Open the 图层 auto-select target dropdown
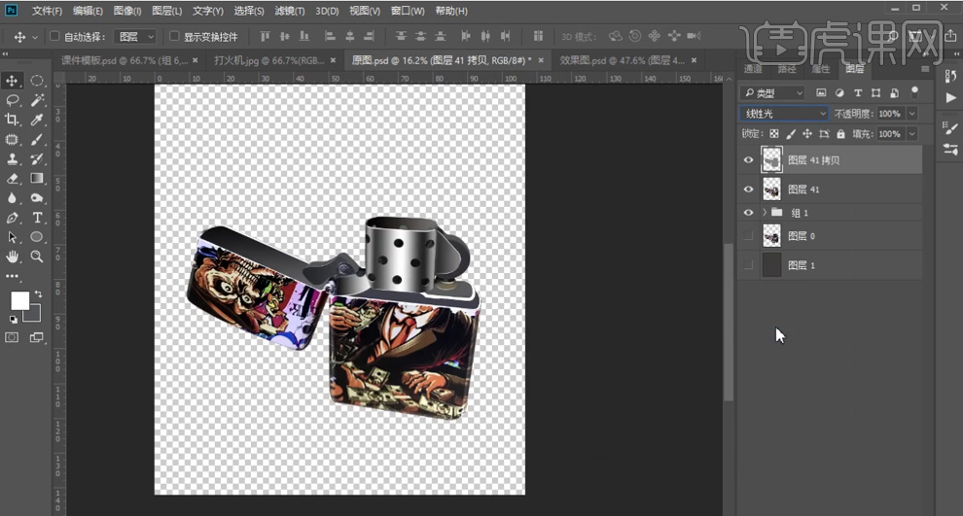 136,37
